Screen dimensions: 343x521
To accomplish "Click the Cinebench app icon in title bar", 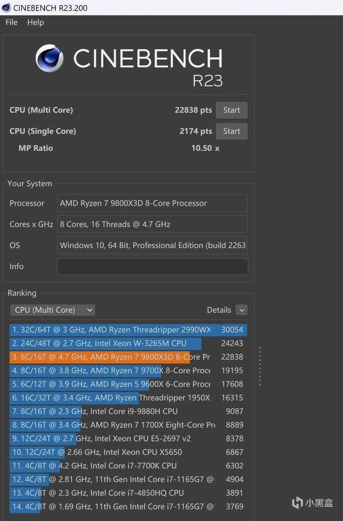I will [6, 8].
